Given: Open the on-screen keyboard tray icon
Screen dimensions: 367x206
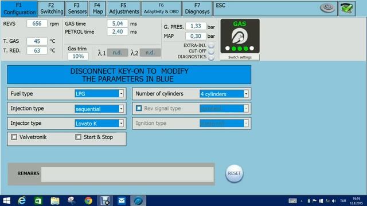Looking at the screenshot, I should click(292, 201).
